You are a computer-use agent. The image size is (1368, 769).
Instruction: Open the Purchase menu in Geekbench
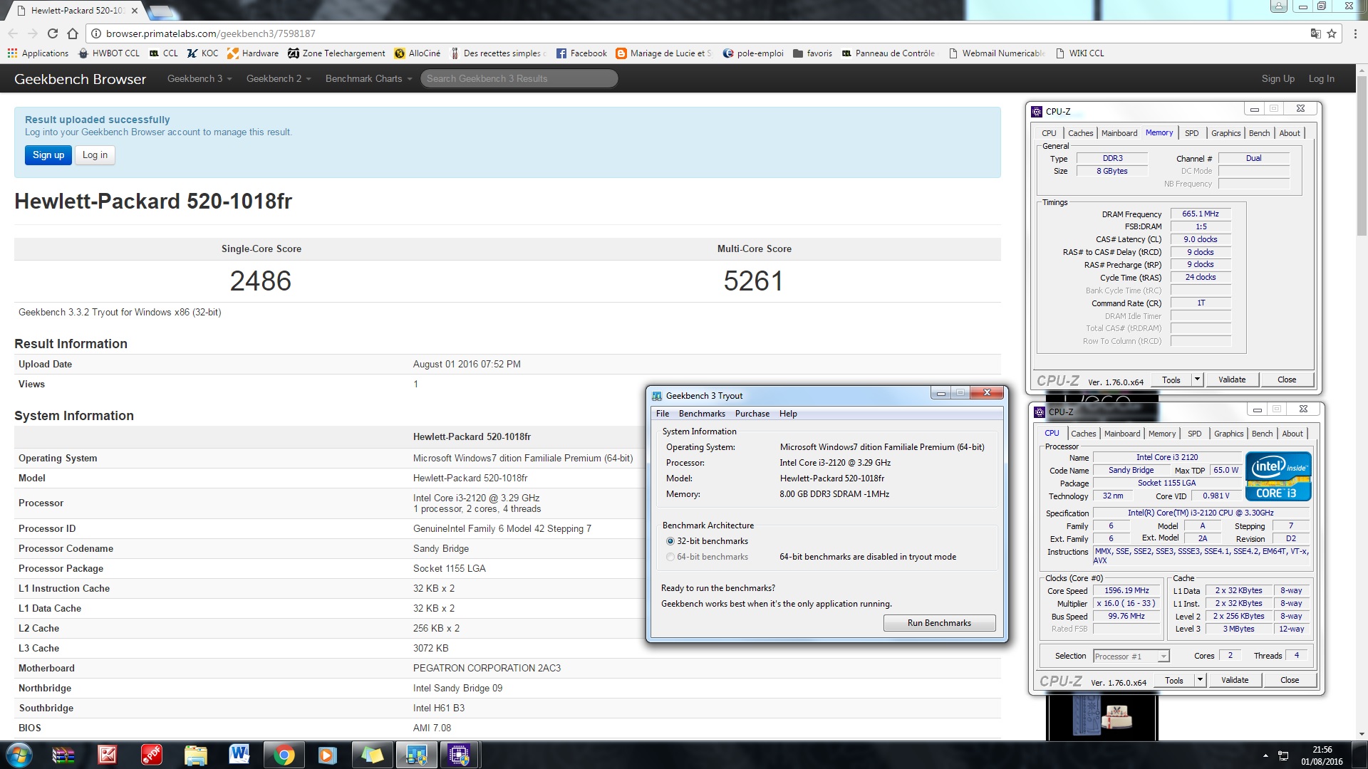pyautogui.click(x=752, y=414)
